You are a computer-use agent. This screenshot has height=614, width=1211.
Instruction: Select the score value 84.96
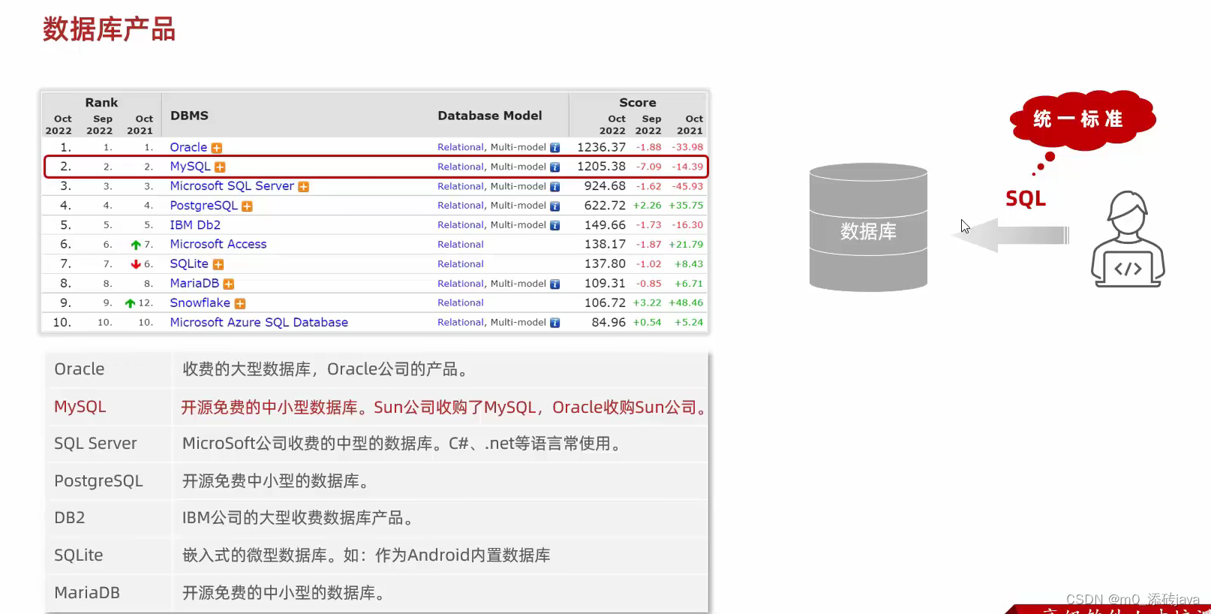pyautogui.click(x=609, y=323)
